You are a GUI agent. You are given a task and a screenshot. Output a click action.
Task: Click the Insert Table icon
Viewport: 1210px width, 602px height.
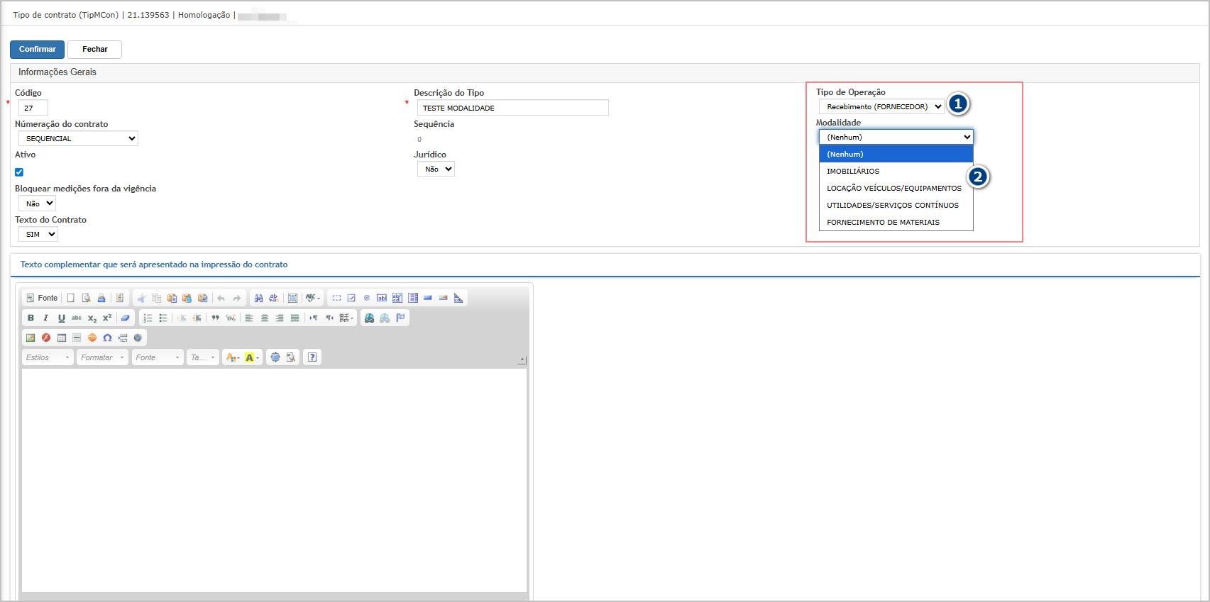(62, 338)
